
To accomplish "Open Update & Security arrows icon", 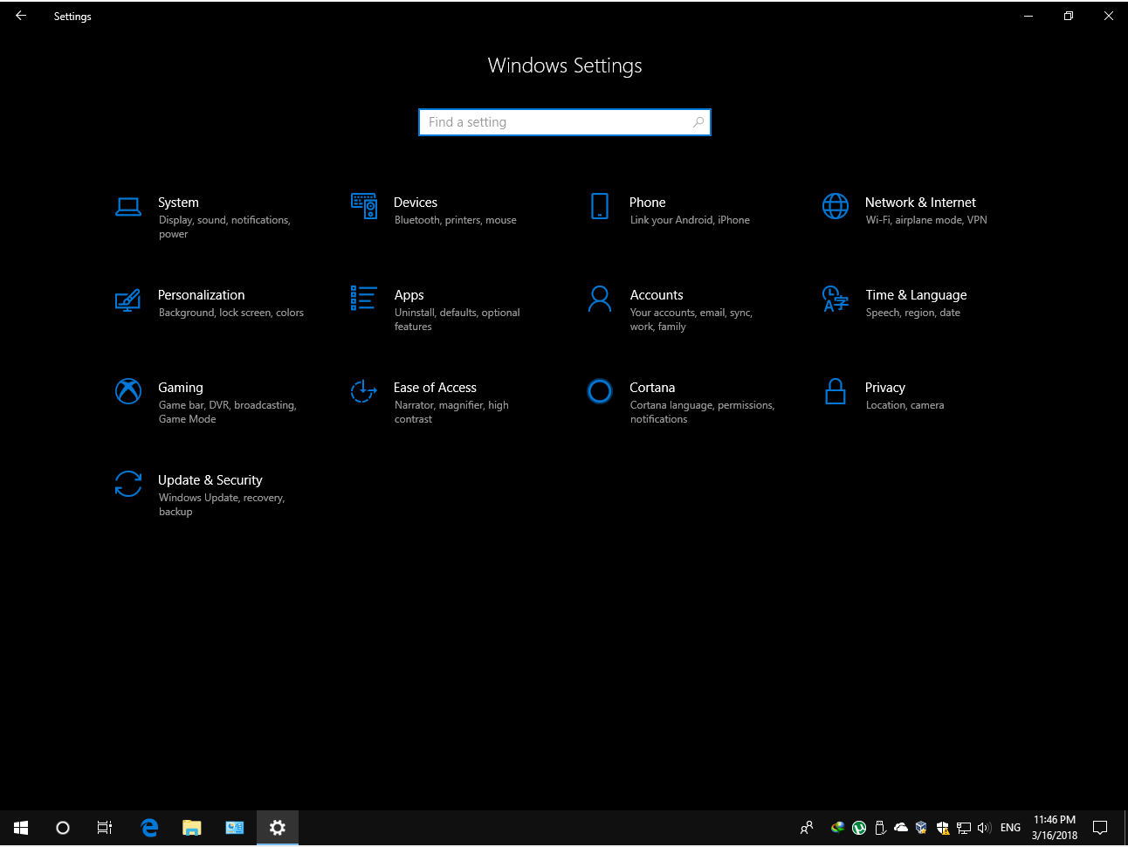I will (x=128, y=484).
